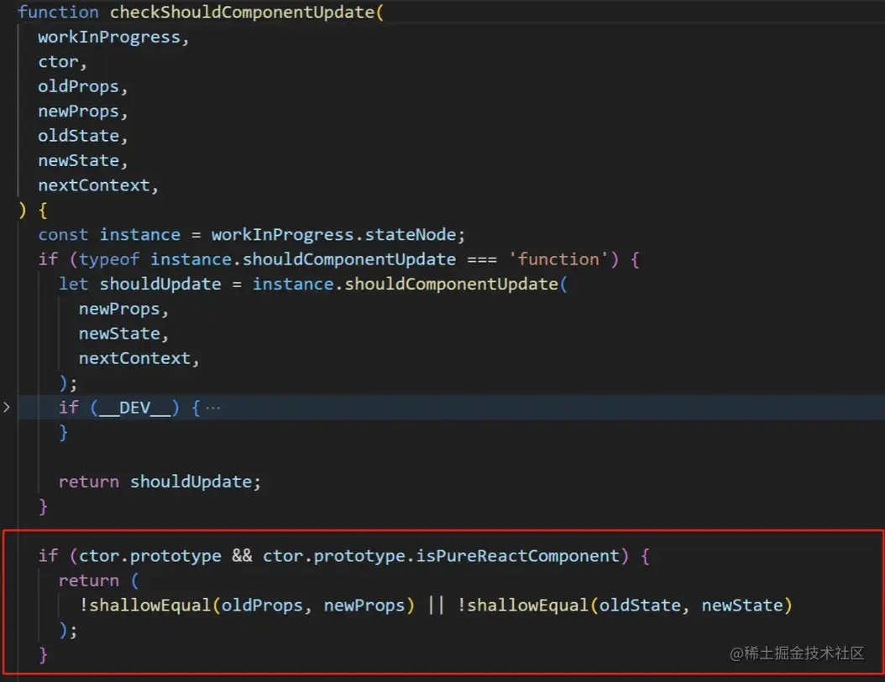The height and width of the screenshot is (682, 885).
Task: Click the typeof keyword
Action: tap(109, 259)
